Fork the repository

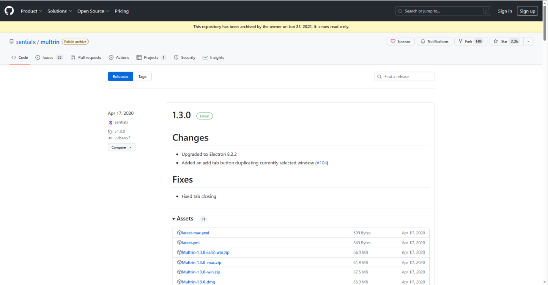[470, 41]
